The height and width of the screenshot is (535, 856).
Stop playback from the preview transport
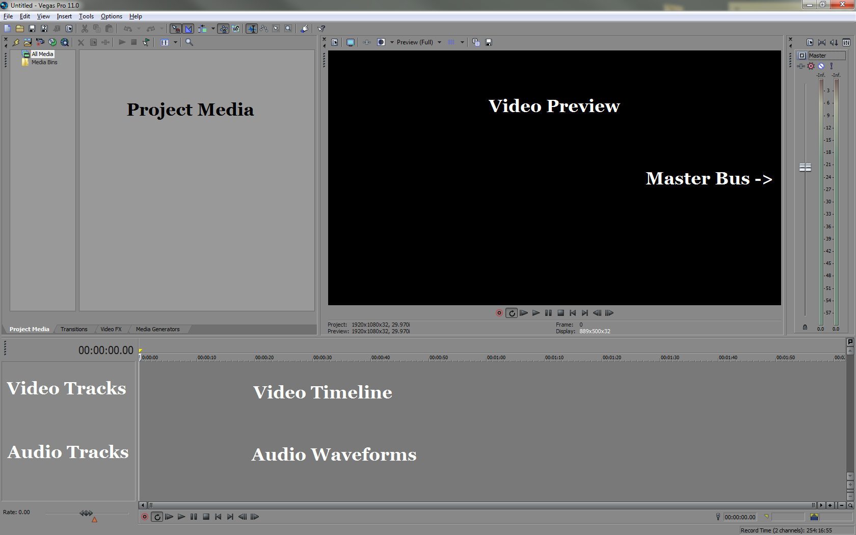point(560,313)
